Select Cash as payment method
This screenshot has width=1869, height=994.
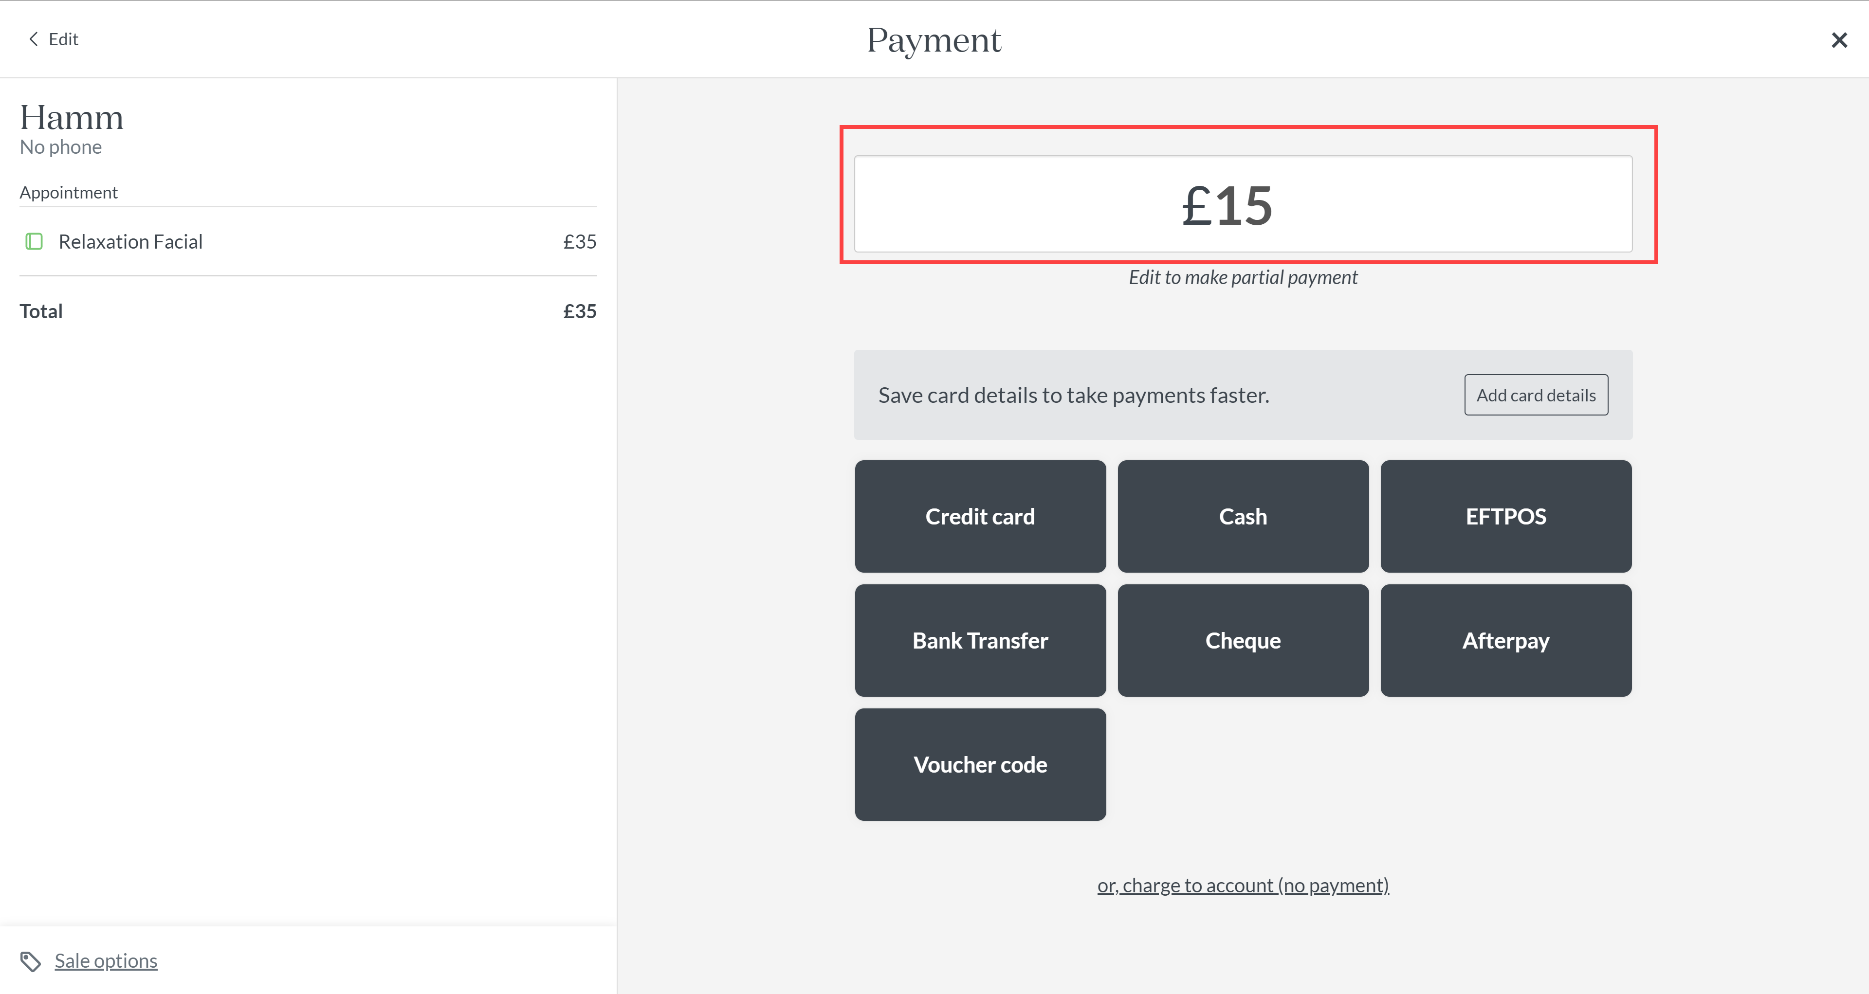pos(1243,516)
